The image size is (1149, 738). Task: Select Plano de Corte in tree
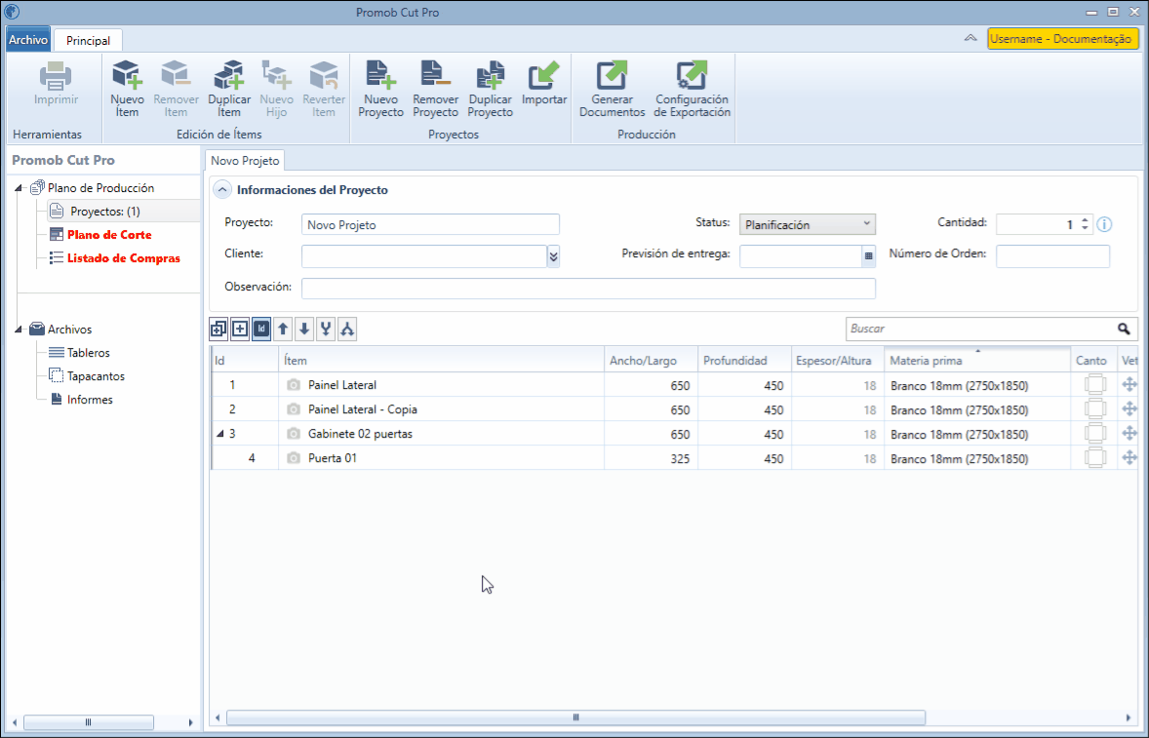click(109, 235)
